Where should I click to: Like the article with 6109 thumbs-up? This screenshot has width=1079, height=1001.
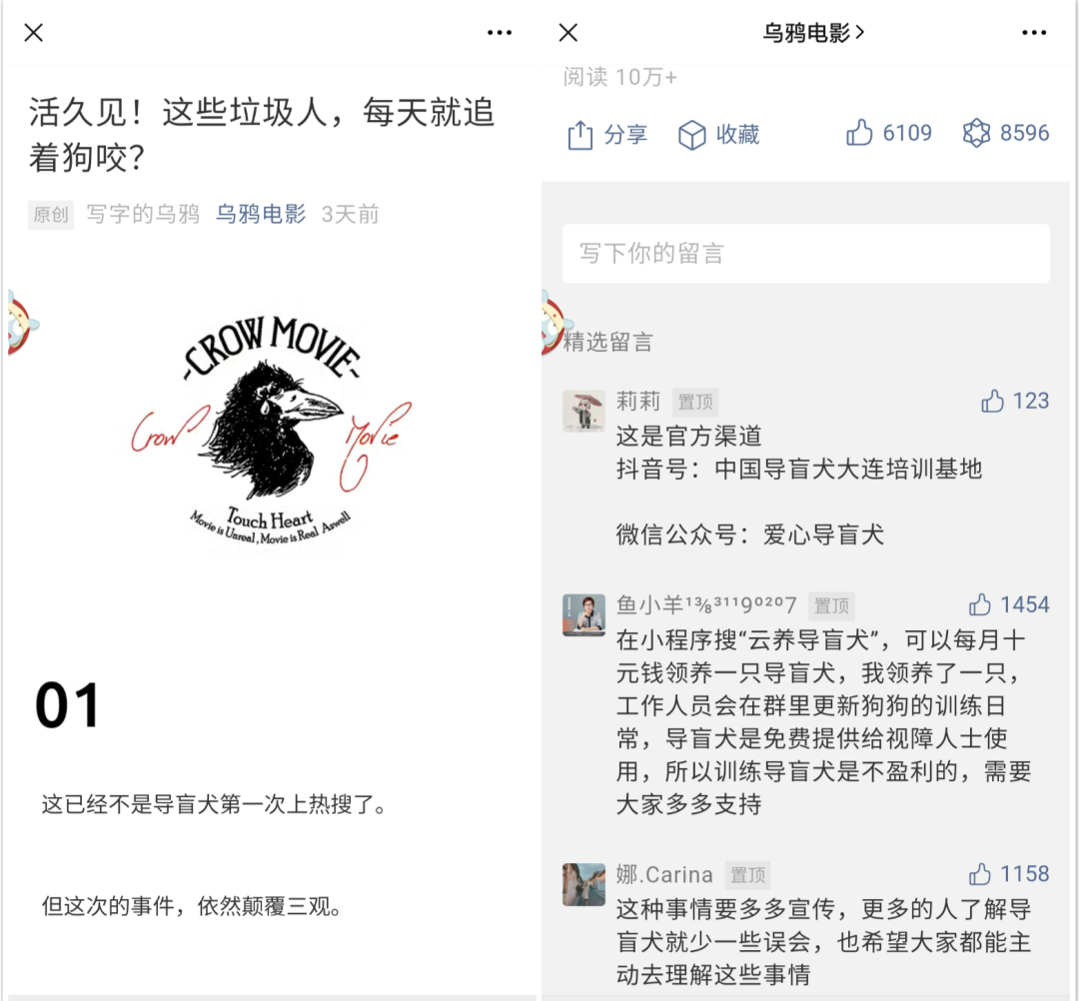coord(859,132)
